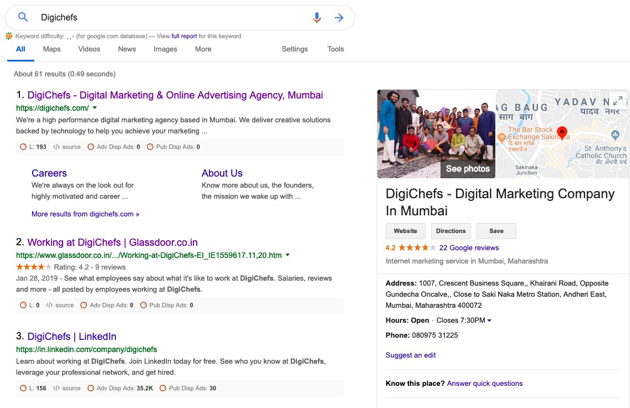Click in the Digichefs search input field
Image resolution: width=630 pixels, height=408 pixels.
[166, 18]
